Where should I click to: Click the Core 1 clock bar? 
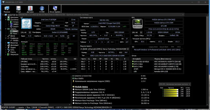pyautogui.click(x=171, y=92)
